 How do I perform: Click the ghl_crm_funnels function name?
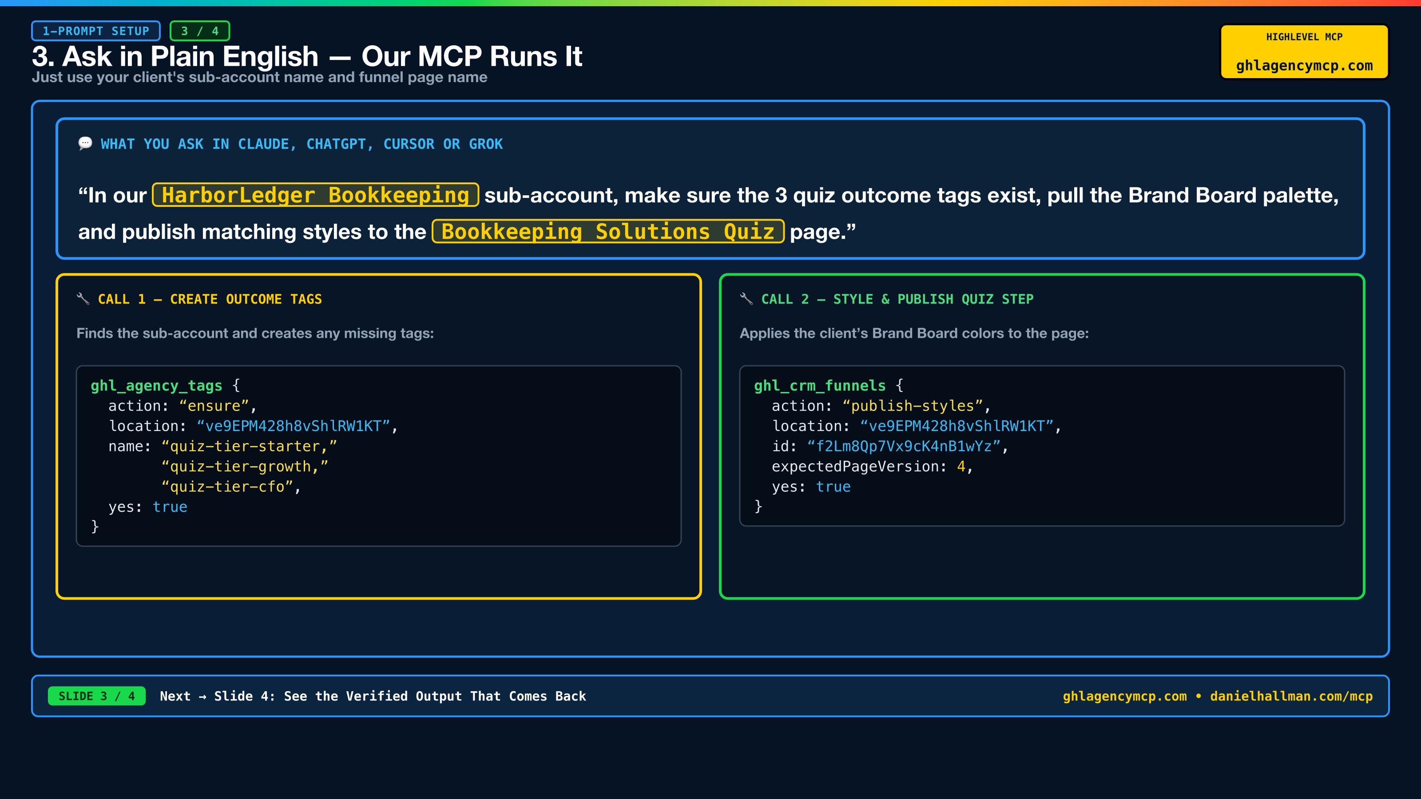(x=820, y=385)
